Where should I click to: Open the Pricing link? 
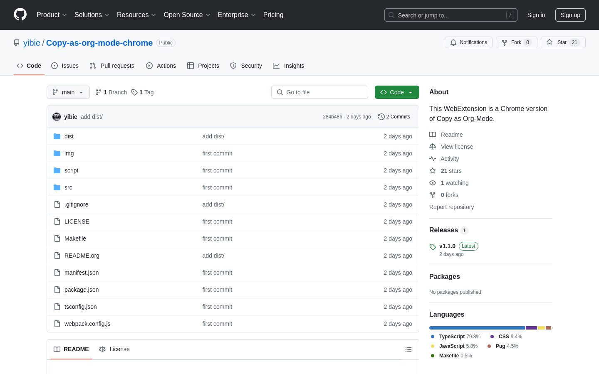(273, 15)
